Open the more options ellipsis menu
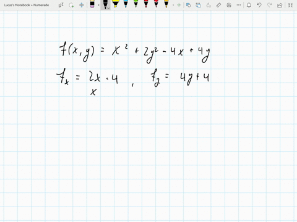Screen dimensions: 297x222 coord(239,5)
